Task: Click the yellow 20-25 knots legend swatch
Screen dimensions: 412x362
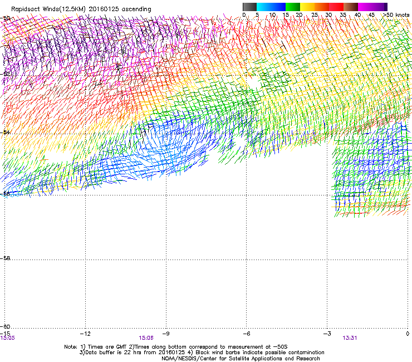Action: click(307, 7)
